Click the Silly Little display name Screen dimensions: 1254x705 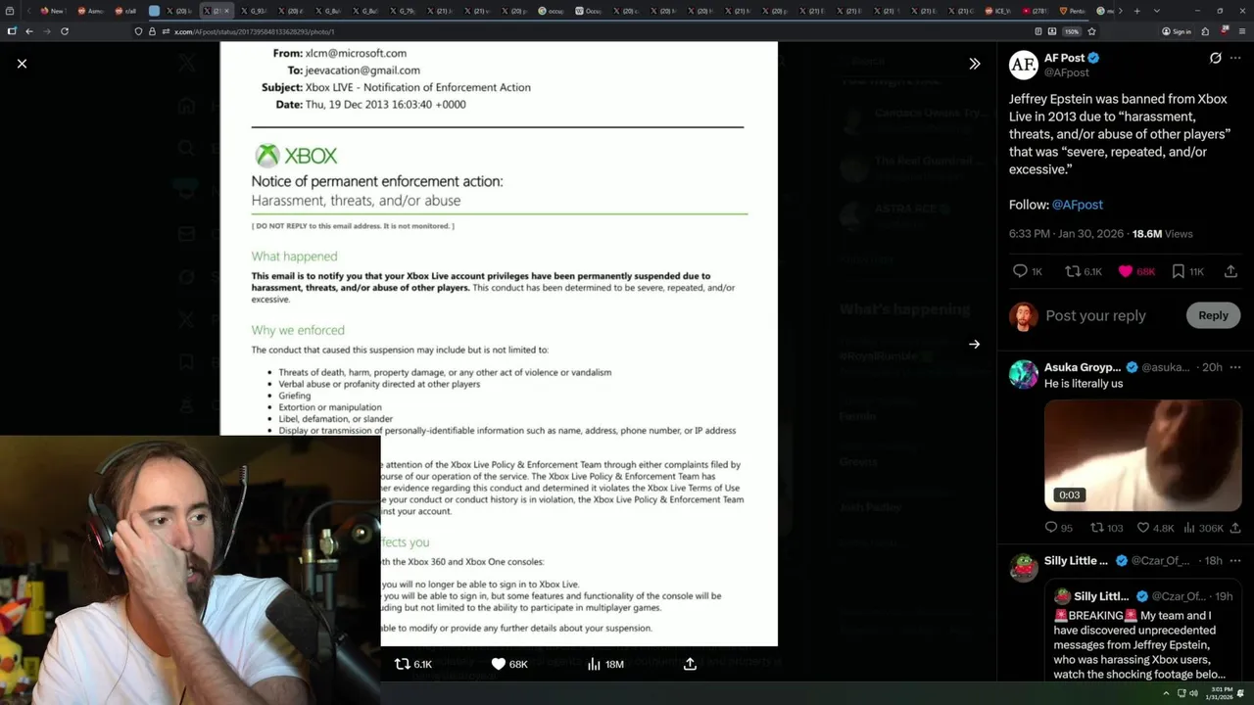point(1076,561)
